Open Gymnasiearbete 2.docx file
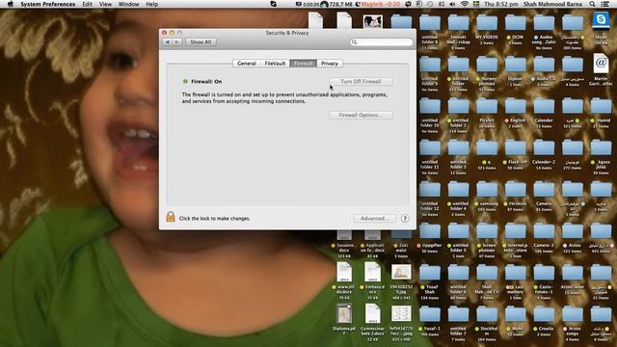The image size is (617, 347). click(x=373, y=314)
